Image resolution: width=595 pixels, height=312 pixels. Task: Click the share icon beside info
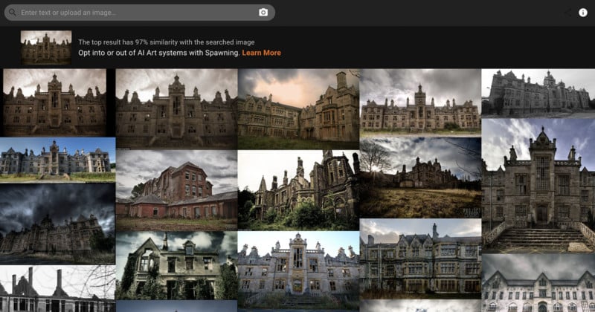click(x=567, y=13)
